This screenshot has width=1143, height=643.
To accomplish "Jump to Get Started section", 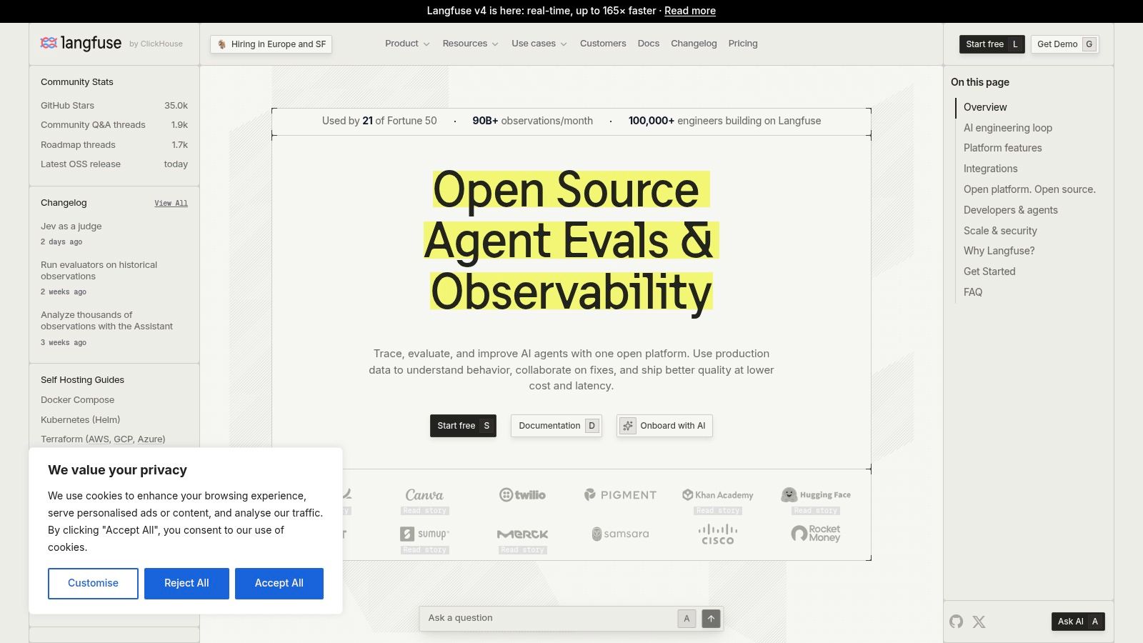I will (989, 271).
